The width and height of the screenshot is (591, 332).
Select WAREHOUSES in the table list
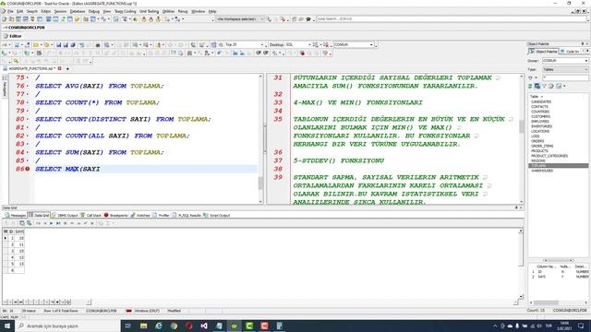coord(542,171)
